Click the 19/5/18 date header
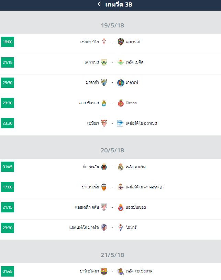The width and height of the screenshot is (221, 280). pyautogui.click(x=112, y=25)
